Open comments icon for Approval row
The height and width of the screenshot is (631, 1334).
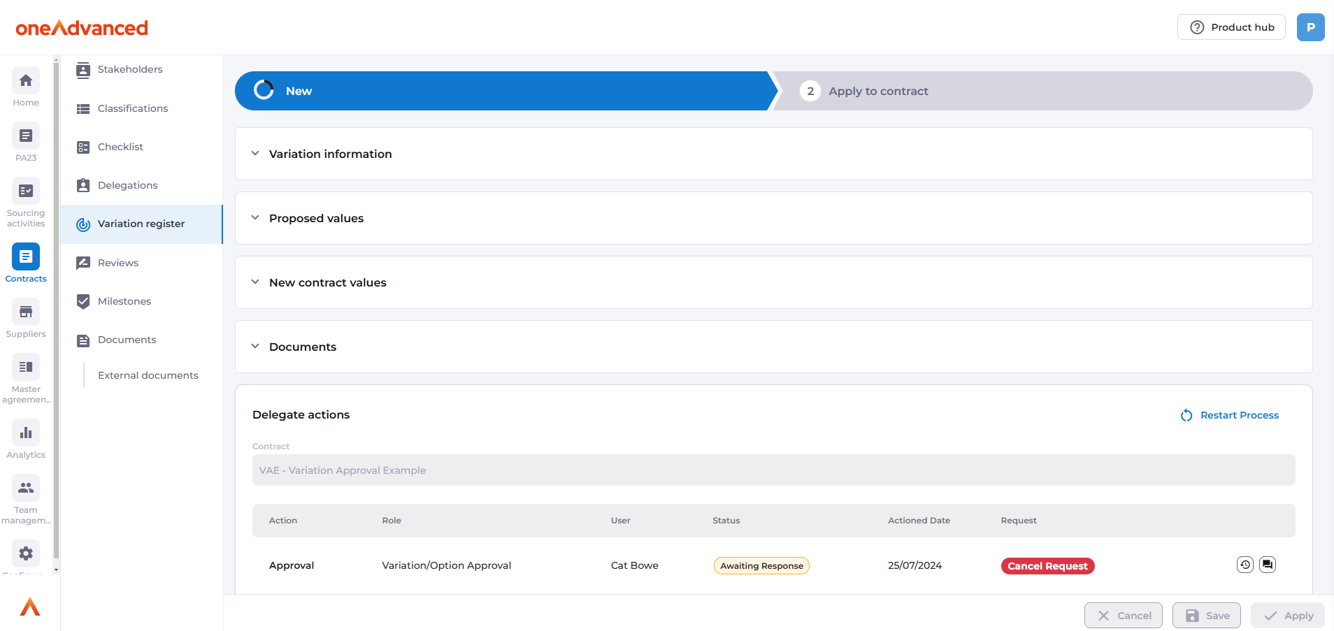point(1267,565)
